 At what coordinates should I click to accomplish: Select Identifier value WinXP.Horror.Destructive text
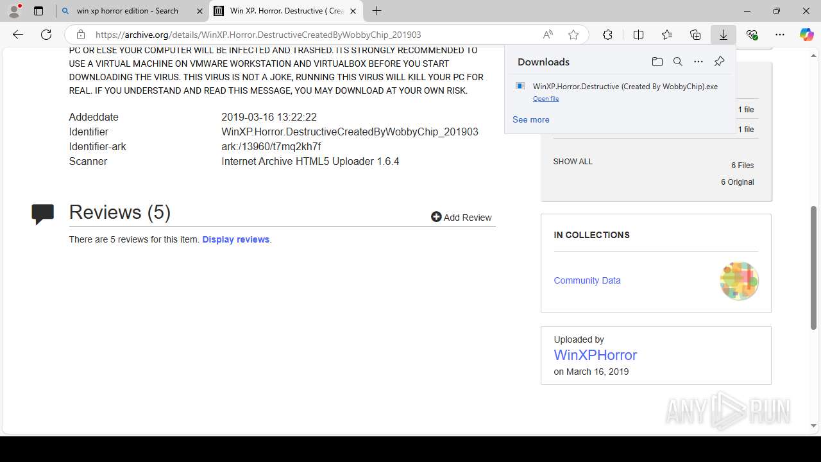click(x=350, y=132)
